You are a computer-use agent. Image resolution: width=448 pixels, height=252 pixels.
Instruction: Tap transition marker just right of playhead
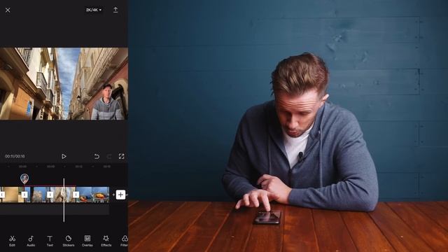76,195
